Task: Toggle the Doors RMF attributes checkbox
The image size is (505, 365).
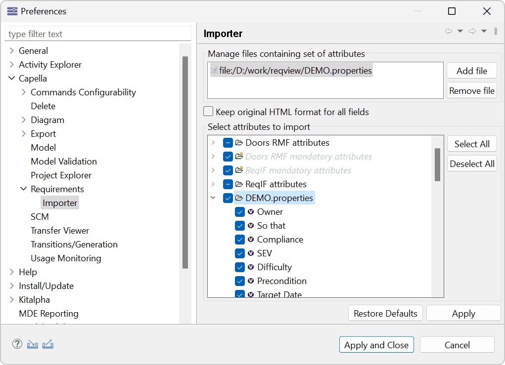Action: pyautogui.click(x=228, y=142)
